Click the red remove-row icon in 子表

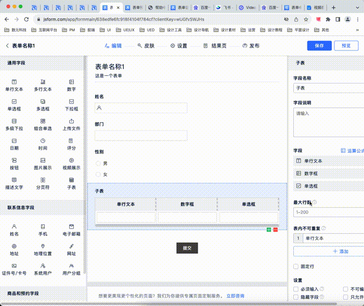coord(276,230)
